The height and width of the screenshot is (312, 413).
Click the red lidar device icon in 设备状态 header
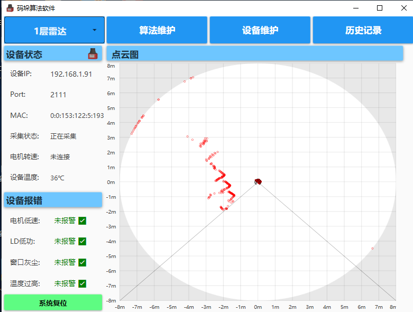[x=93, y=54]
